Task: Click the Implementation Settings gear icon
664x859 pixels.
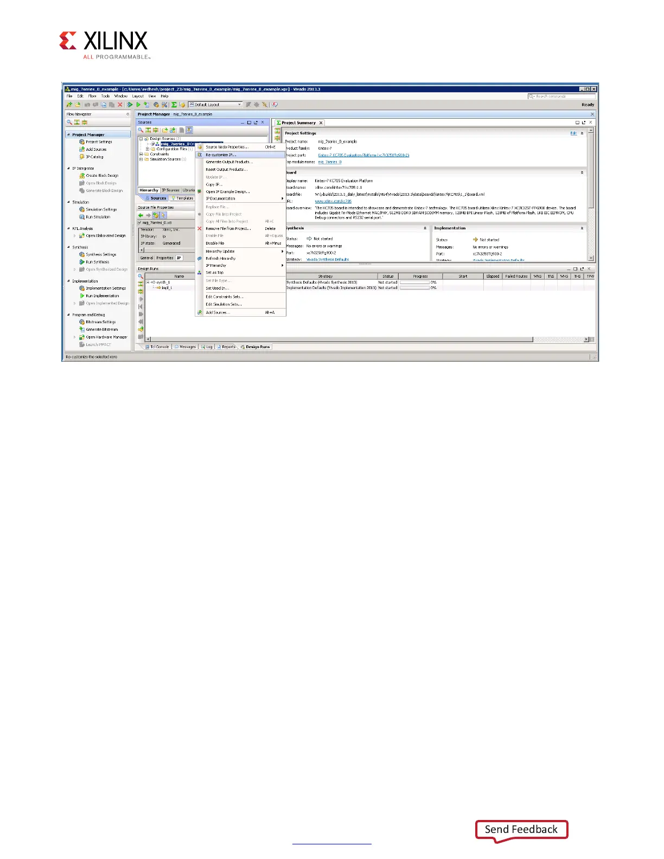Action: click(82, 289)
